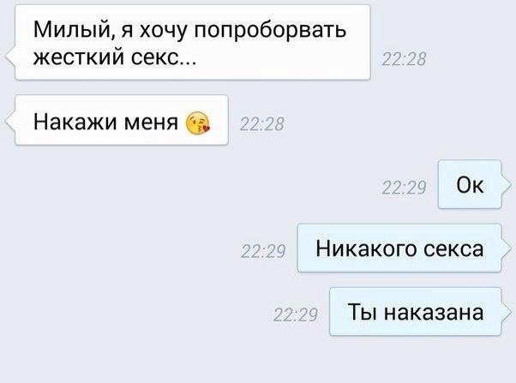Click the word 'наказана' in the last message
516x383 pixels.
click(x=434, y=312)
